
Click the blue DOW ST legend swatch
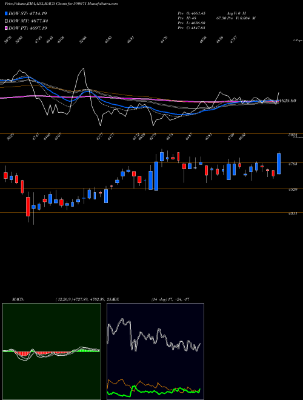click(7, 13)
